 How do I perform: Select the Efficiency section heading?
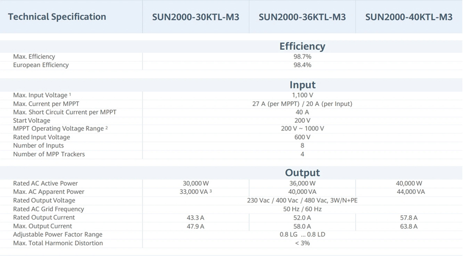[302, 46]
